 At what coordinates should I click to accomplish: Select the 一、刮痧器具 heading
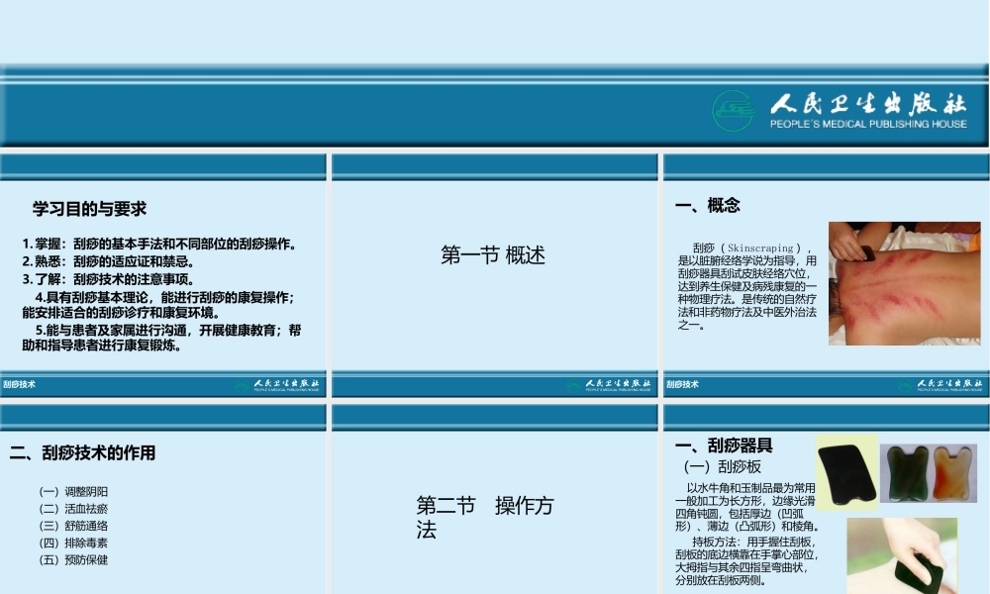724,445
